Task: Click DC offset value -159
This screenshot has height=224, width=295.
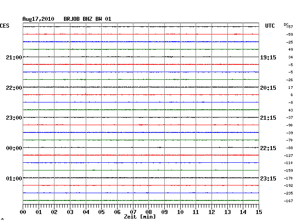Action: (x=288, y=170)
